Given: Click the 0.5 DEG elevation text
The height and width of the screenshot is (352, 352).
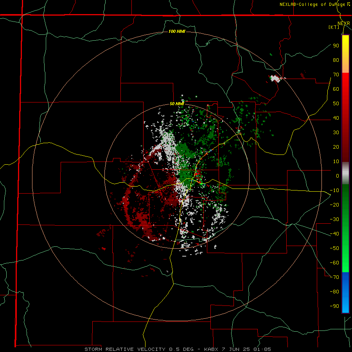Looking at the screenshot, I should (x=184, y=349).
